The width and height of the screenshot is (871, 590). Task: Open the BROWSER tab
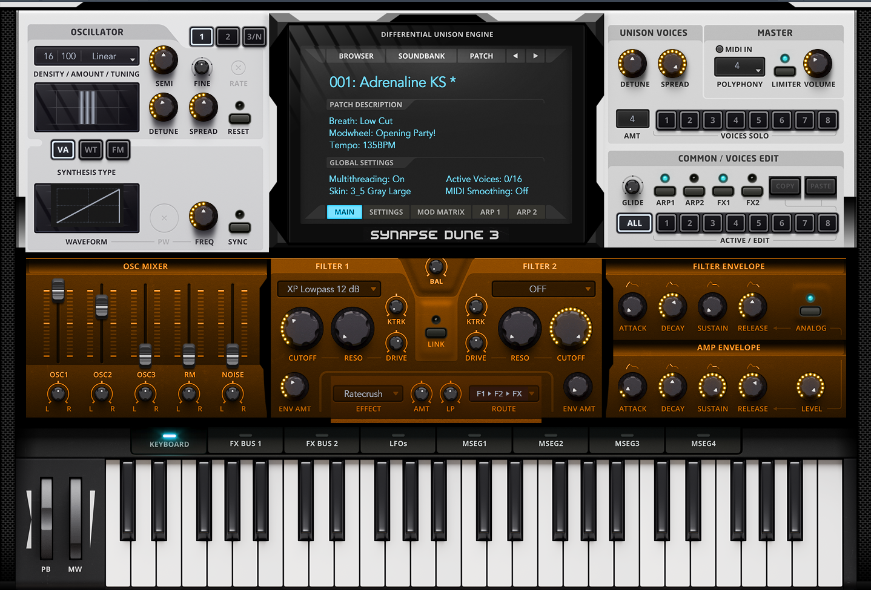[356, 56]
